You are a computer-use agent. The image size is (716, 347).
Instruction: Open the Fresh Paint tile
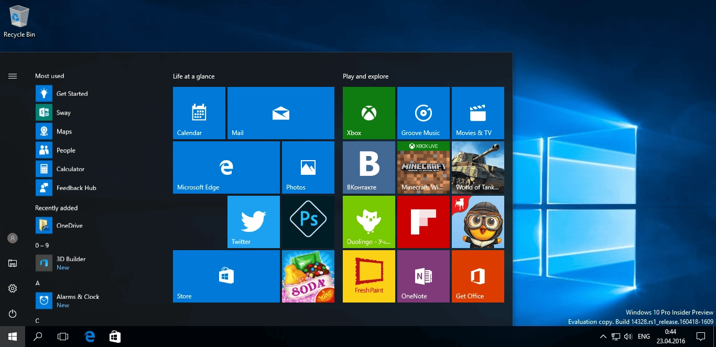coord(369,276)
